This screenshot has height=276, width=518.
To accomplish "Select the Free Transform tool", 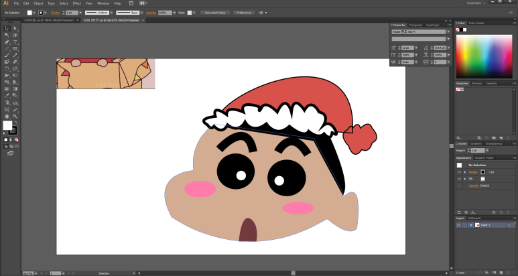I will pos(15,76).
